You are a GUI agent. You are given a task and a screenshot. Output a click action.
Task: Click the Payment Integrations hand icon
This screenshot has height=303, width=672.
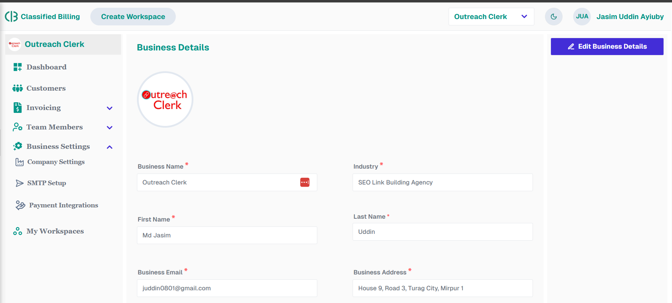[20, 205]
